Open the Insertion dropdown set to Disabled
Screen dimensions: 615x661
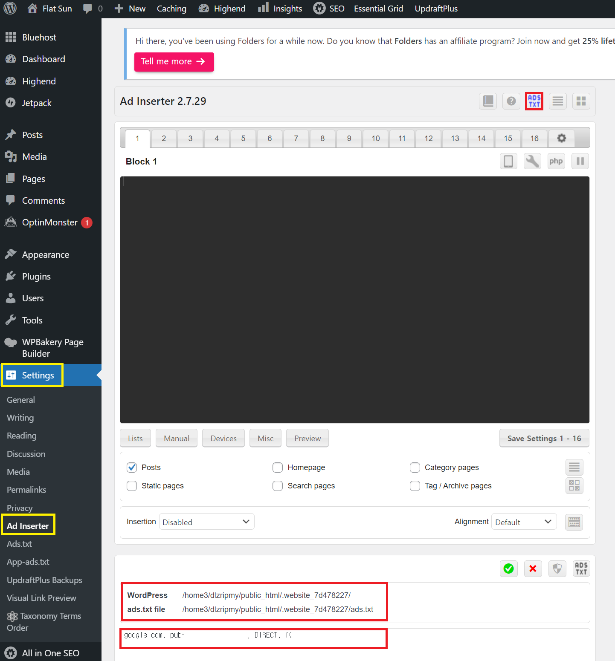pyautogui.click(x=207, y=522)
